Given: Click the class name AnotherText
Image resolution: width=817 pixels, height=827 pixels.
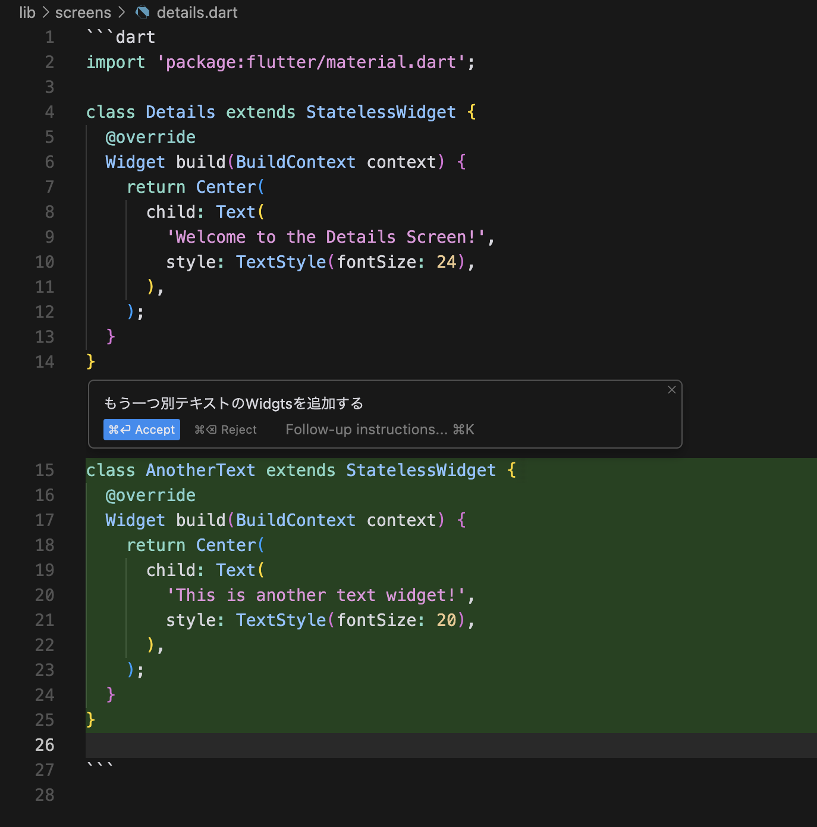Looking at the screenshot, I should click(200, 471).
